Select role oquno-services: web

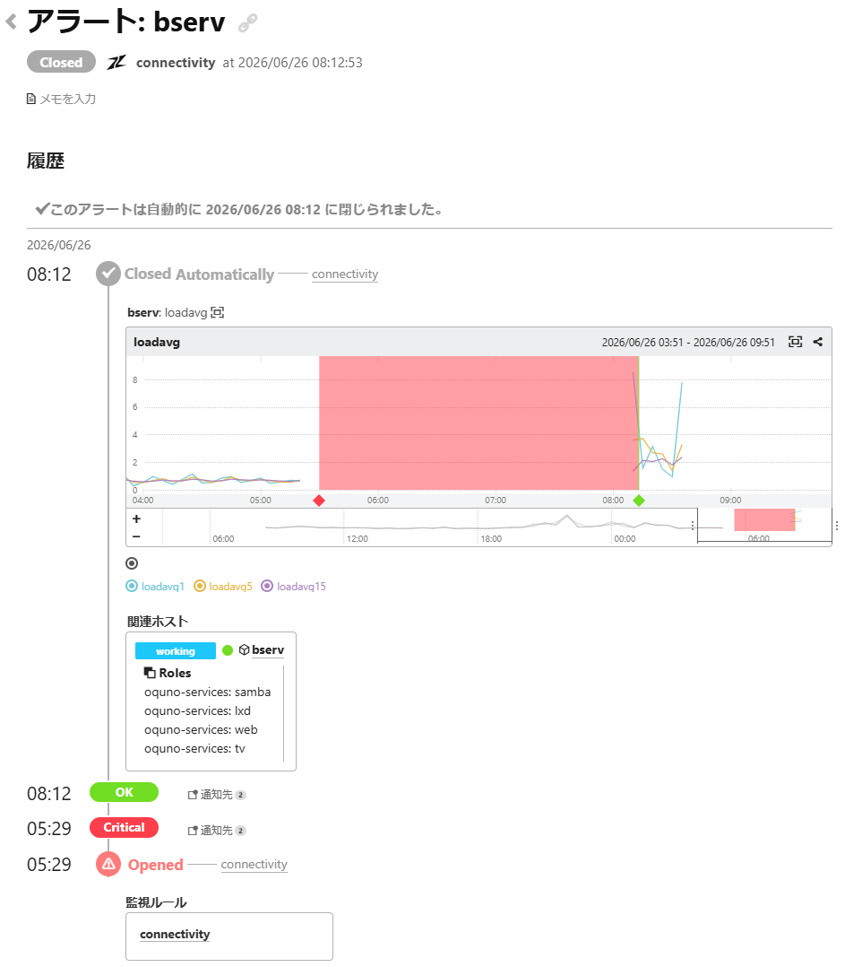(201, 729)
